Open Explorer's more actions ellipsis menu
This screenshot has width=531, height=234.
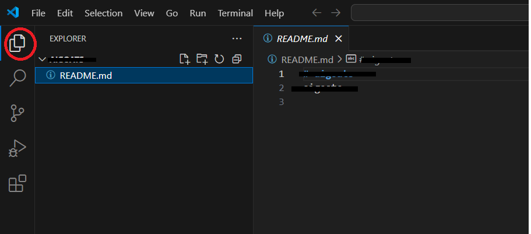237,39
